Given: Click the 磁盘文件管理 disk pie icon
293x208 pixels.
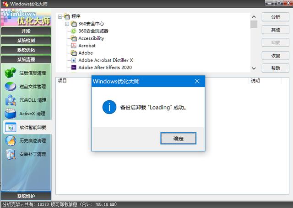Looking at the screenshot, I should (10, 86).
